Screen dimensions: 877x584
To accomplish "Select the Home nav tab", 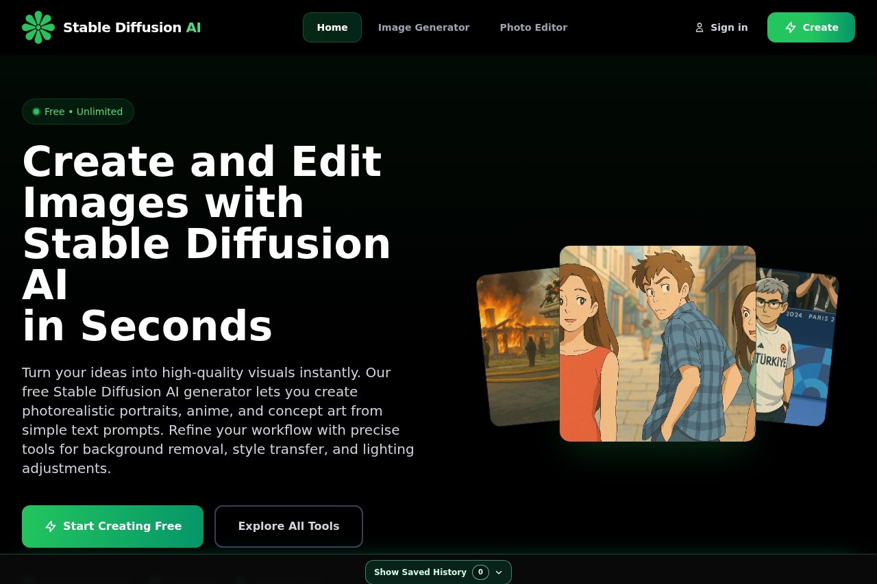I will click(x=332, y=27).
